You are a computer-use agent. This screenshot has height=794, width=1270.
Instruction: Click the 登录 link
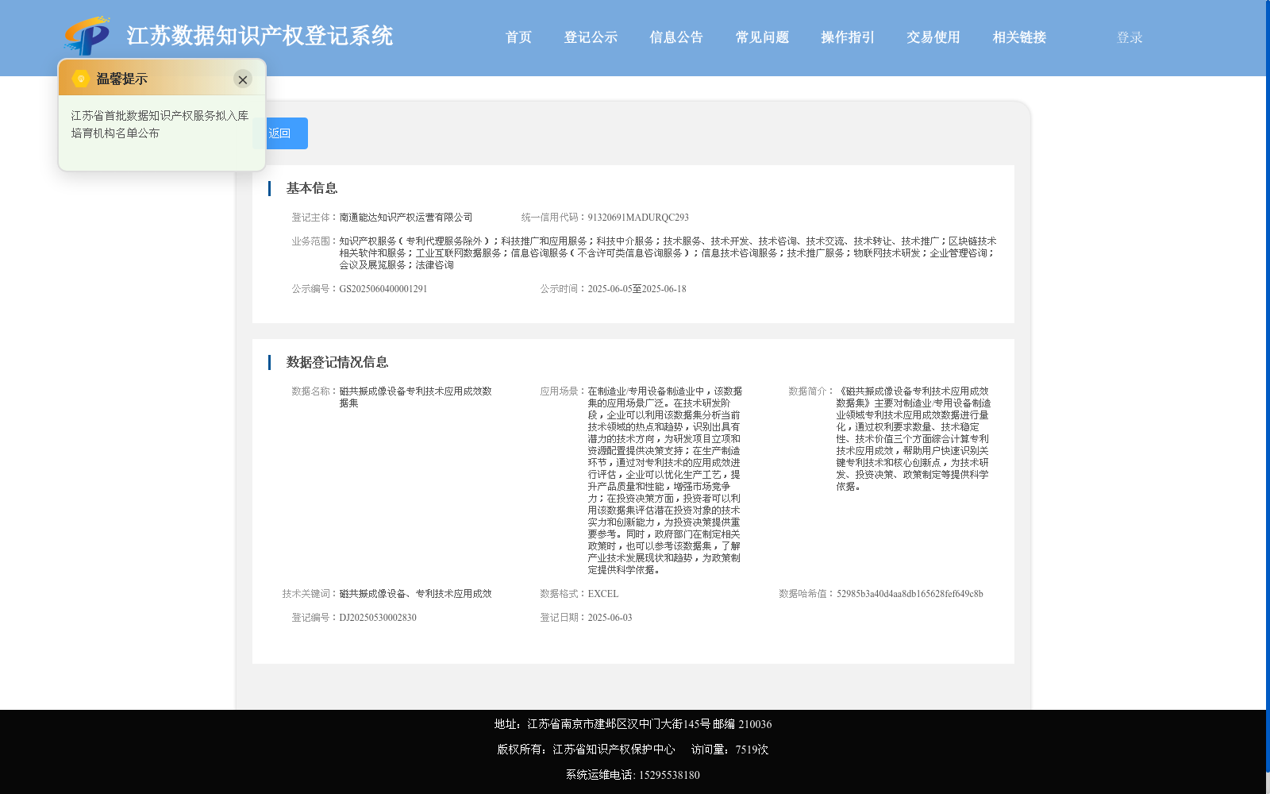(1130, 37)
